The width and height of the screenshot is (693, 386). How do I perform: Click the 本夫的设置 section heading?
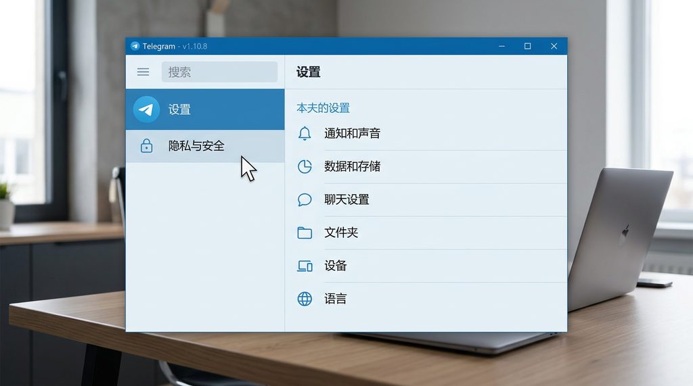pyautogui.click(x=323, y=107)
